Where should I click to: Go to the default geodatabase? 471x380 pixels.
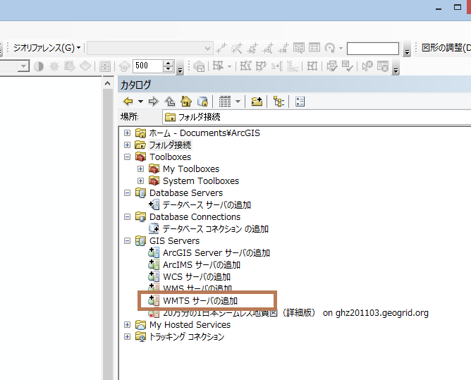coord(202,102)
